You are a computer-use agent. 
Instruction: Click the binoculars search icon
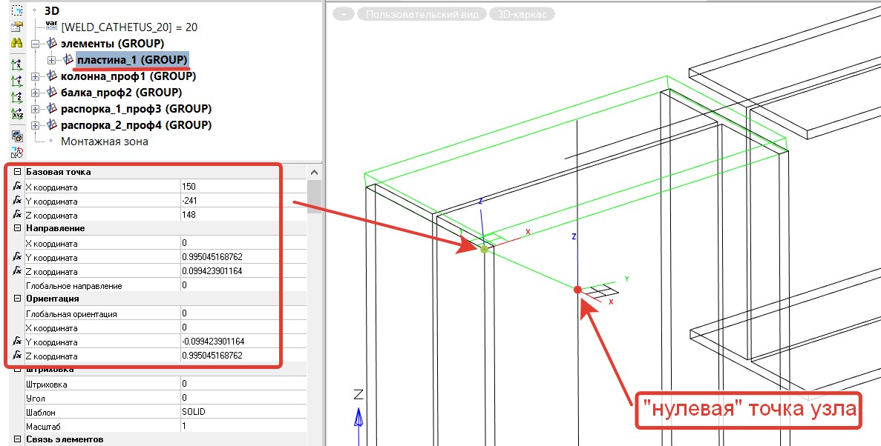pyautogui.click(x=17, y=43)
